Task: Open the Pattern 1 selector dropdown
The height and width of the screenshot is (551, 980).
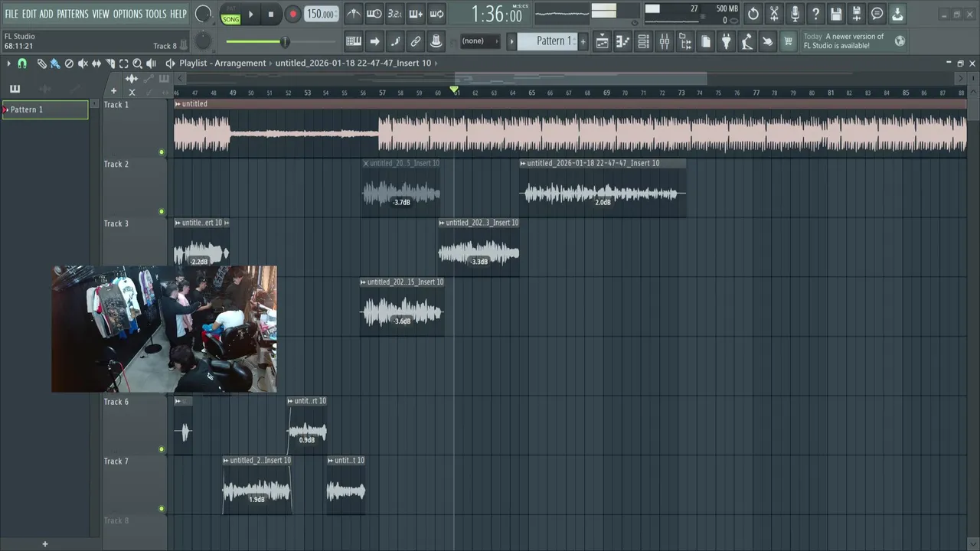Action: click(x=547, y=41)
